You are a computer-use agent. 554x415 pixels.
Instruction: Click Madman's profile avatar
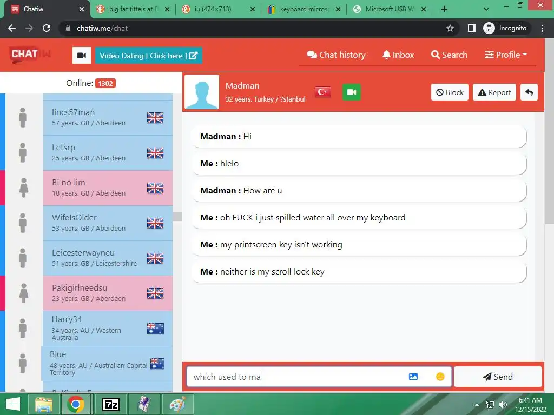202,92
